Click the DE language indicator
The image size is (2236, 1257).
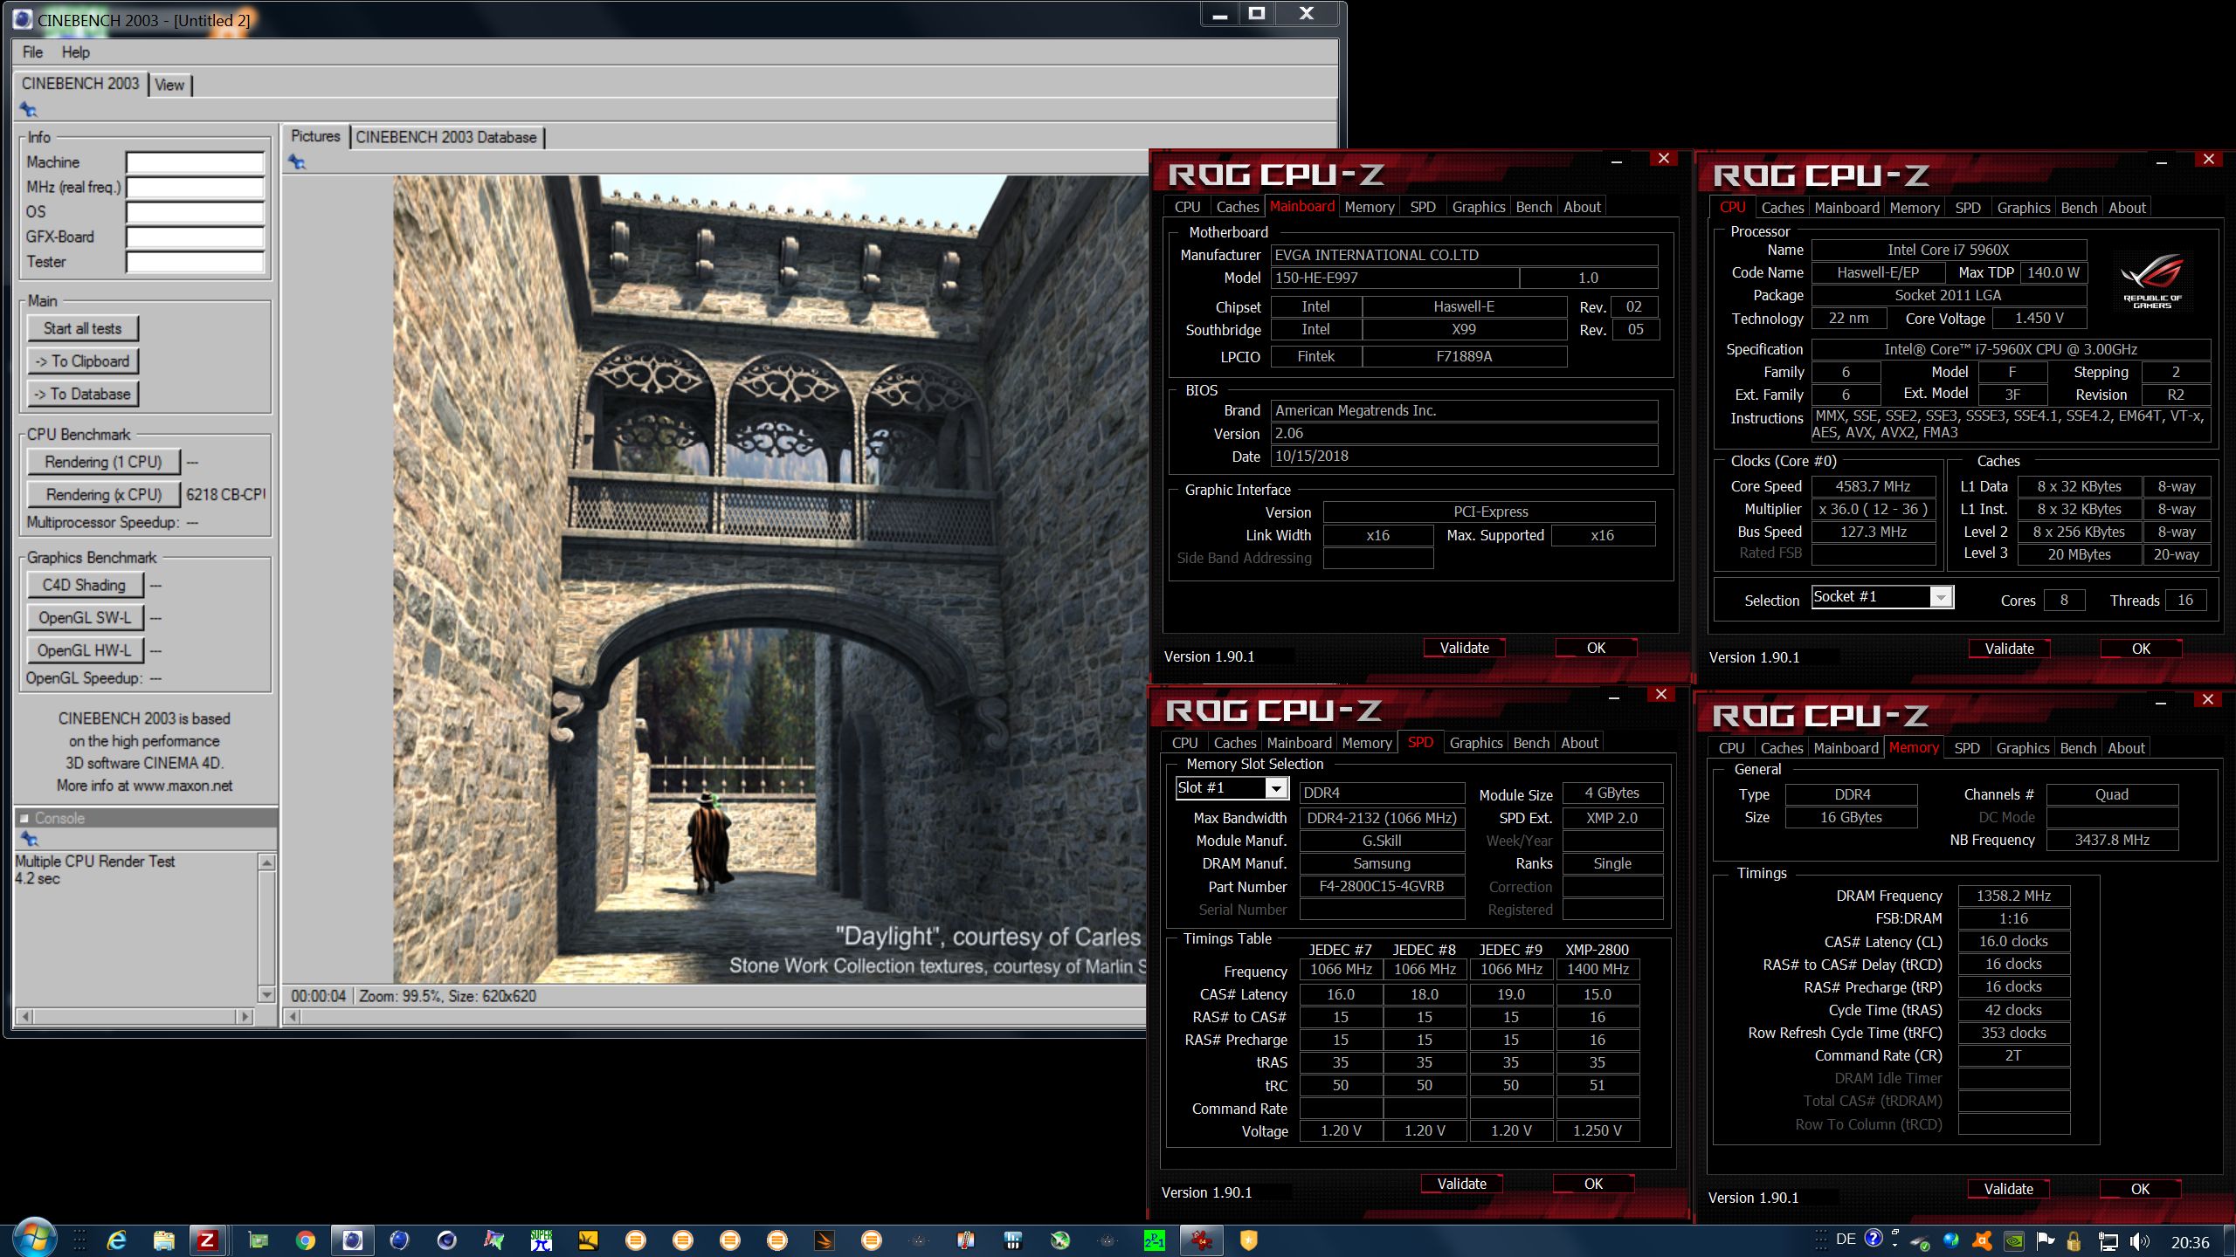[x=1846, y=1240]
